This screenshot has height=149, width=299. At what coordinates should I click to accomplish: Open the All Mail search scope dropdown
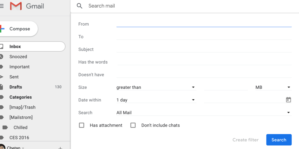click(x=204, y=113)
